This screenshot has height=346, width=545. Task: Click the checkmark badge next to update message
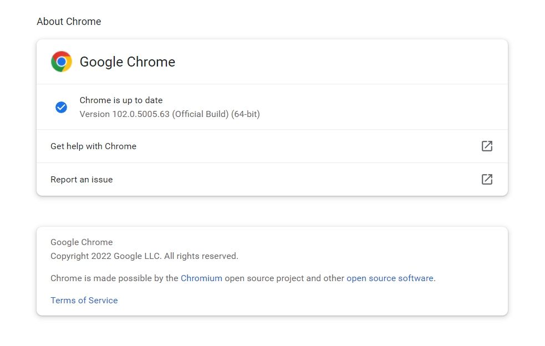coord(61,107)
